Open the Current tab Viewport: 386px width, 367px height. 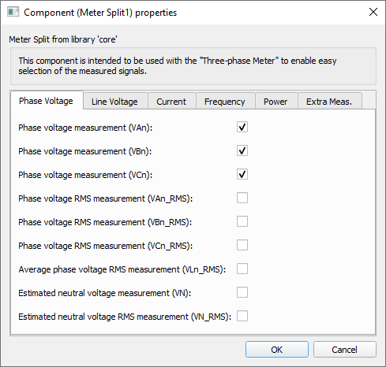click(171, 102)
